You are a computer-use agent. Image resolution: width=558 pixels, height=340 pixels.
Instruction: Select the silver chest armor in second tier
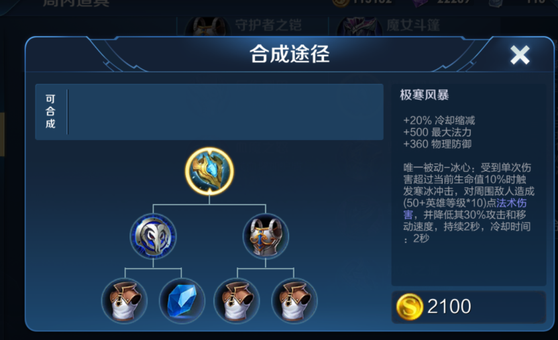pos(266,236)
